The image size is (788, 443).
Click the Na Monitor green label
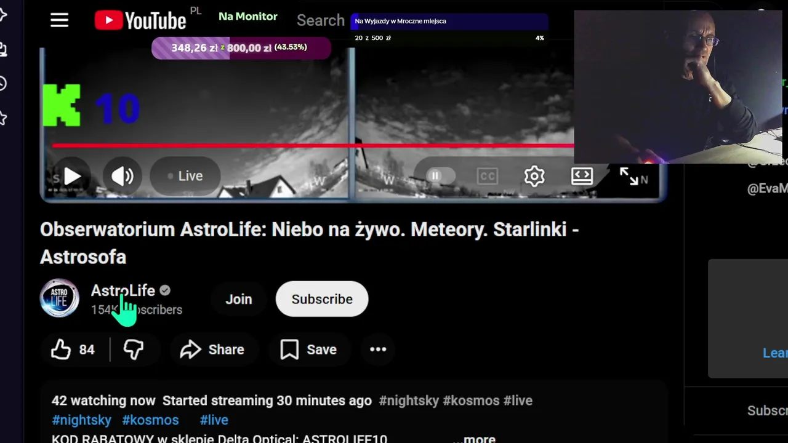pos(248,17)
